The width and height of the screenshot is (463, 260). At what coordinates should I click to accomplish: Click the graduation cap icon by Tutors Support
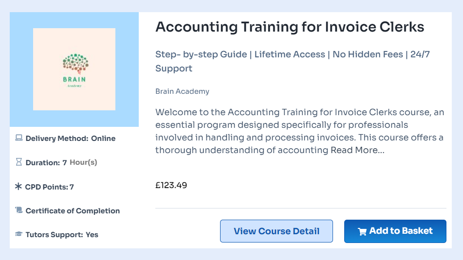click(x=19, y=234)
